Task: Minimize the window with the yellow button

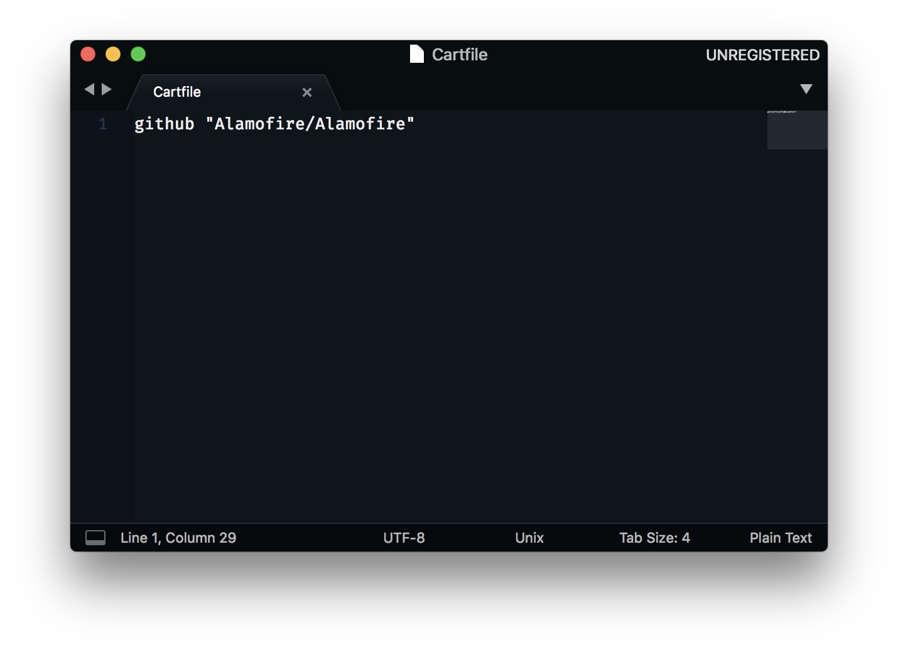Action: [113, 54]
